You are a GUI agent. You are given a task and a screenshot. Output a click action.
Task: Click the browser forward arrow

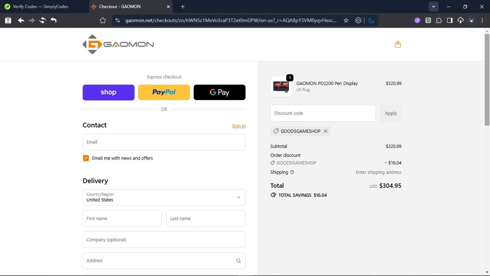pos(32,20)
